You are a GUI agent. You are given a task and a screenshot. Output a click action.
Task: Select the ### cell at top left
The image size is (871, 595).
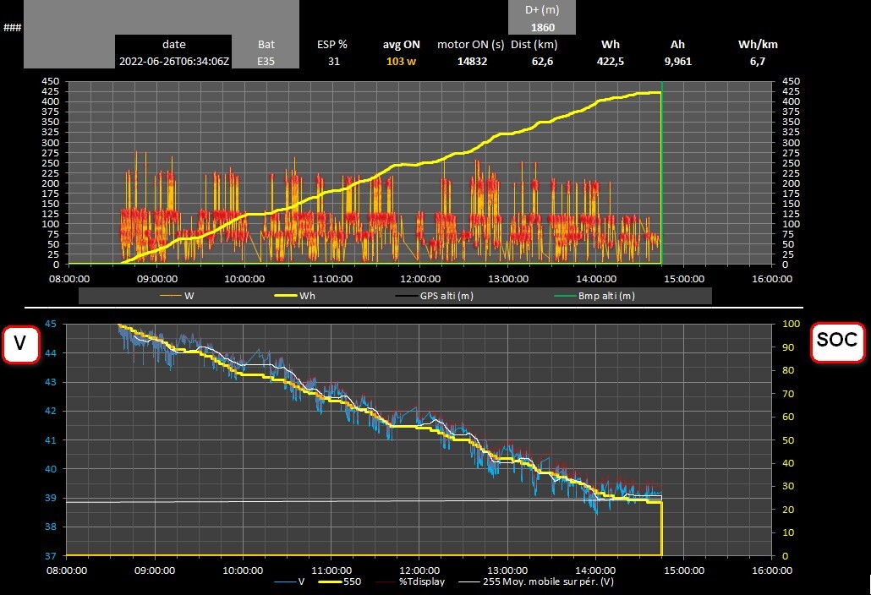(x=12, y=27)
